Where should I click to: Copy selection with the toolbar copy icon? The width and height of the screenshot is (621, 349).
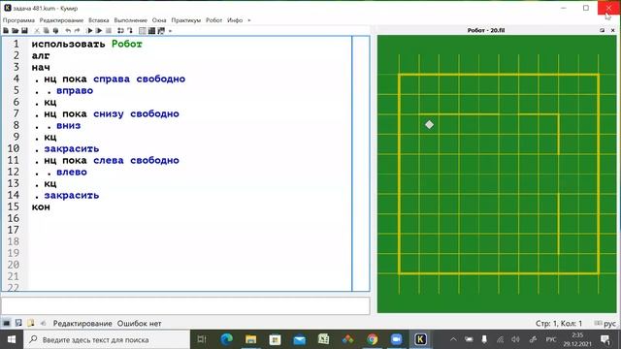pos(46,30)
